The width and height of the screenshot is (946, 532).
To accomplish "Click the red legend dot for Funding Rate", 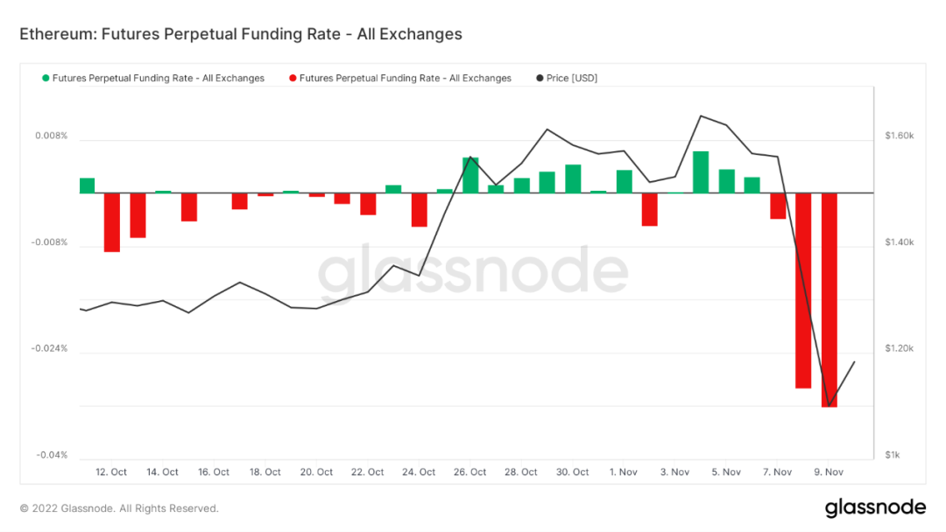I will pos(293,79).
